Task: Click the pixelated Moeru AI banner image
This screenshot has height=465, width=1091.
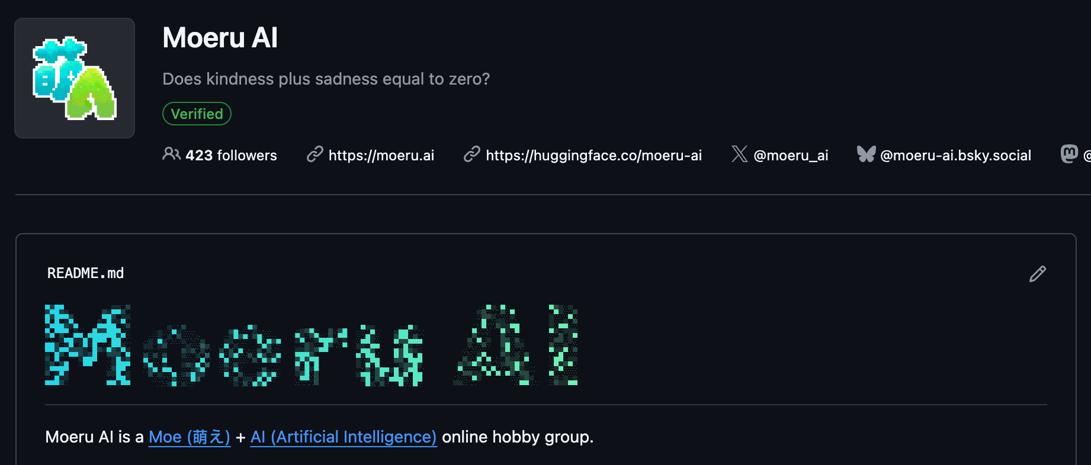Action: pyautogui.click(x=312, y=345)
